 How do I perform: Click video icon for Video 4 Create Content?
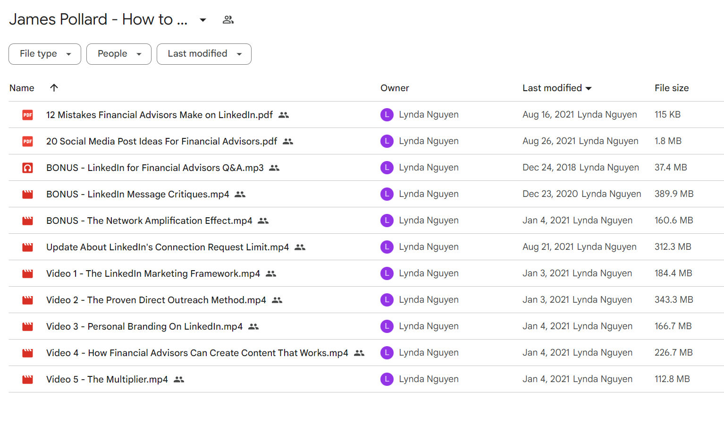28,353
